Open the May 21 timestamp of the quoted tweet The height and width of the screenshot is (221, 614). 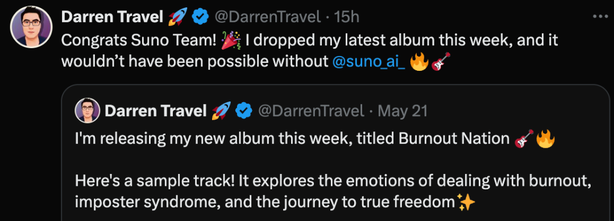click(x=403, y=112)
